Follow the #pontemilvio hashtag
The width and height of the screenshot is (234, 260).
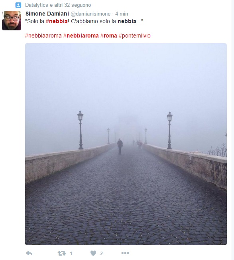pos(135,36)
